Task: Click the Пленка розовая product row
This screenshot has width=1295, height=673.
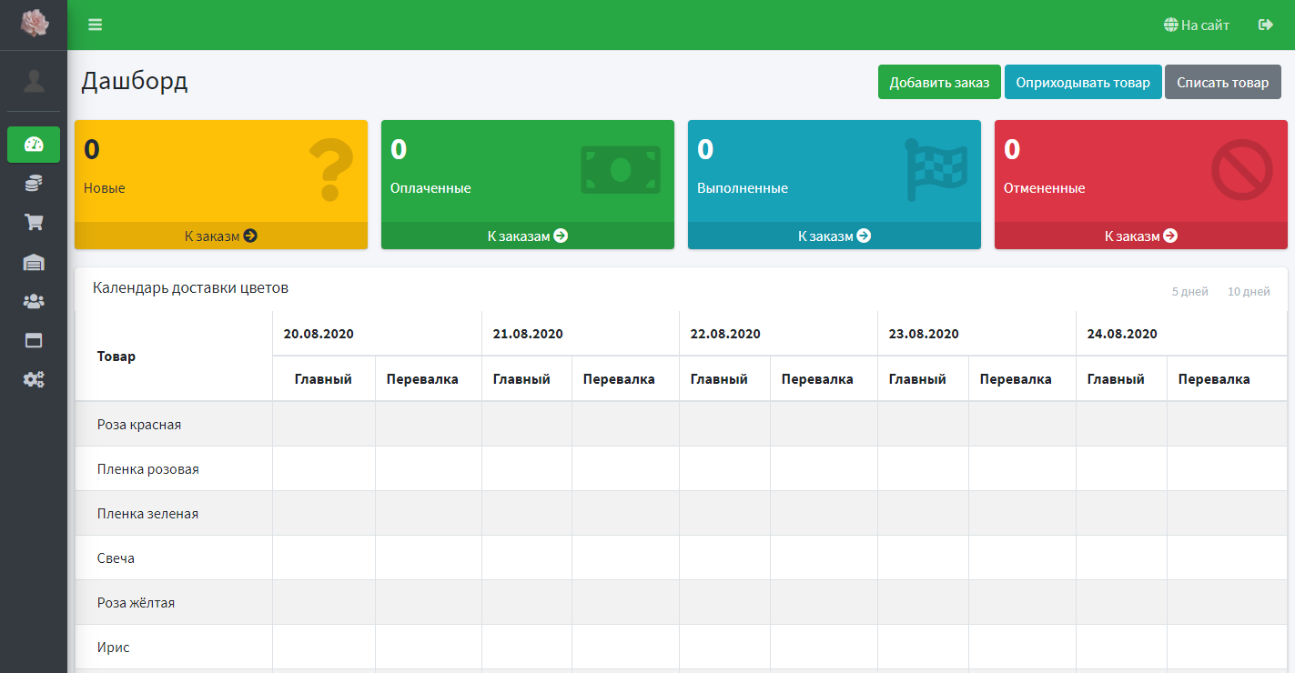Action: coord(681,468)
